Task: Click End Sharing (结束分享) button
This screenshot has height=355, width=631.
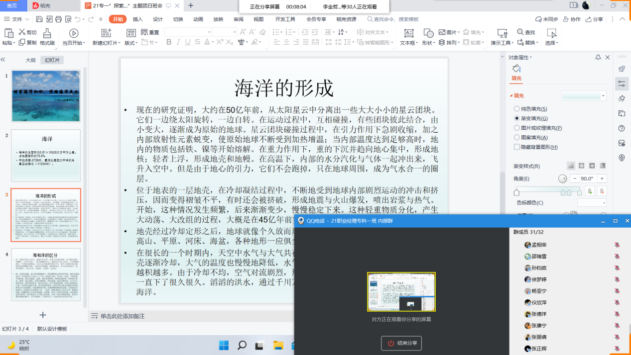Action: click(401, 343)
